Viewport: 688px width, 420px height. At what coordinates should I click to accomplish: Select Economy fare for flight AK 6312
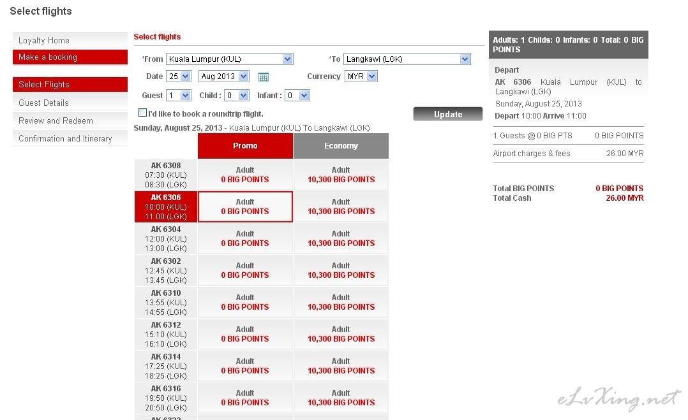click(x=341, y=334)
